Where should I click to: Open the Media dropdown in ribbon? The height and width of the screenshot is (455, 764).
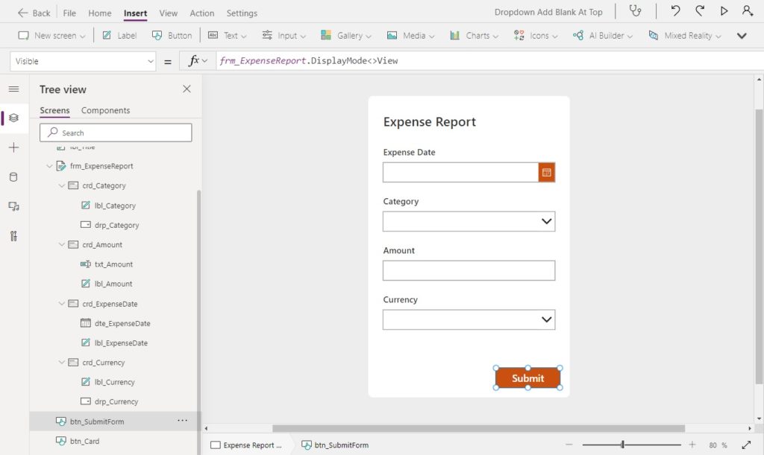(x=410, y=36)
